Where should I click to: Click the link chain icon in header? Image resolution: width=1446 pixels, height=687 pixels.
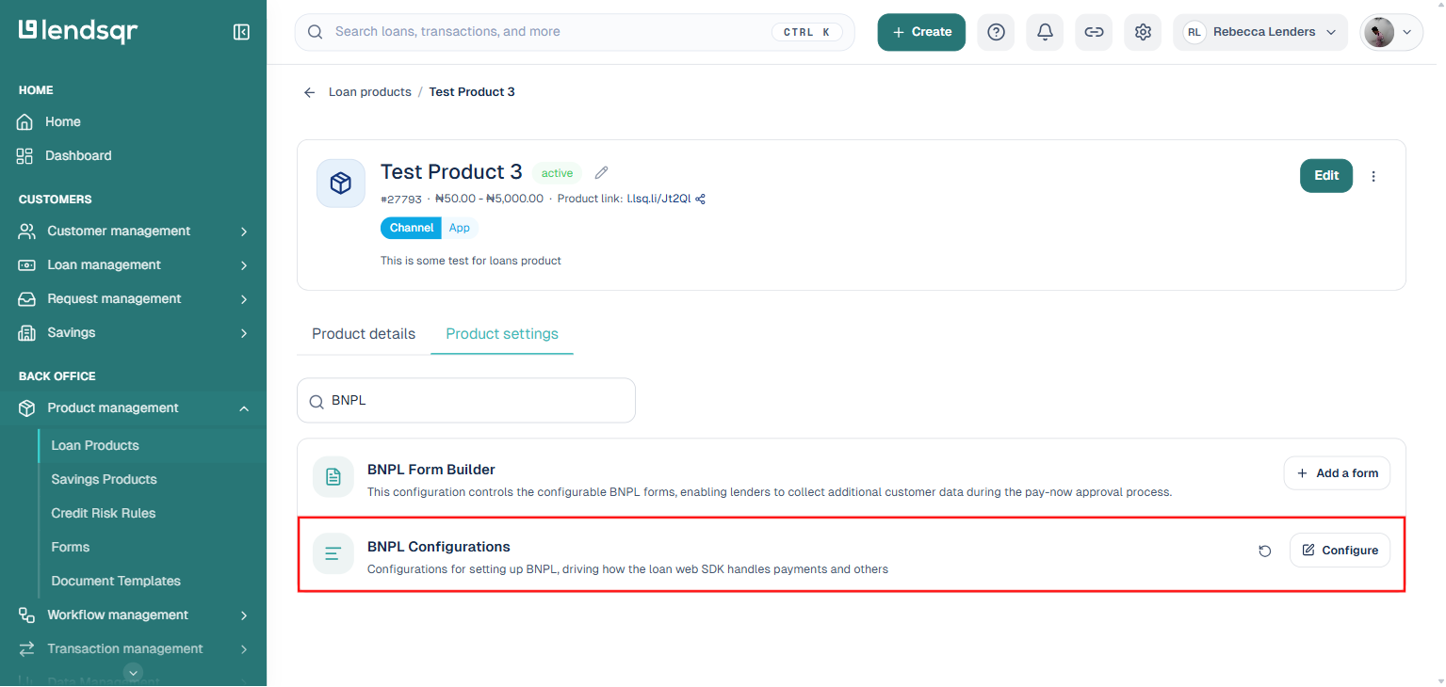(x=1094, y=32)
